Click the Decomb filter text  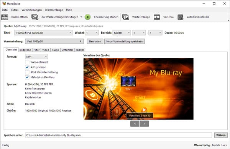(x=30, y=104)
